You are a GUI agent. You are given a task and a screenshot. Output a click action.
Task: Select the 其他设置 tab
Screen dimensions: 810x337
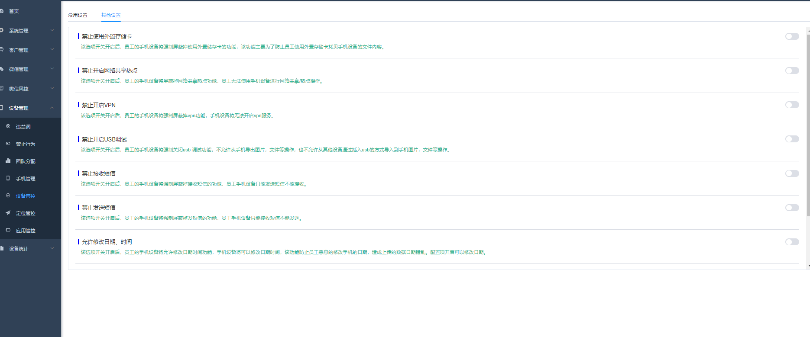coord(111,15)
